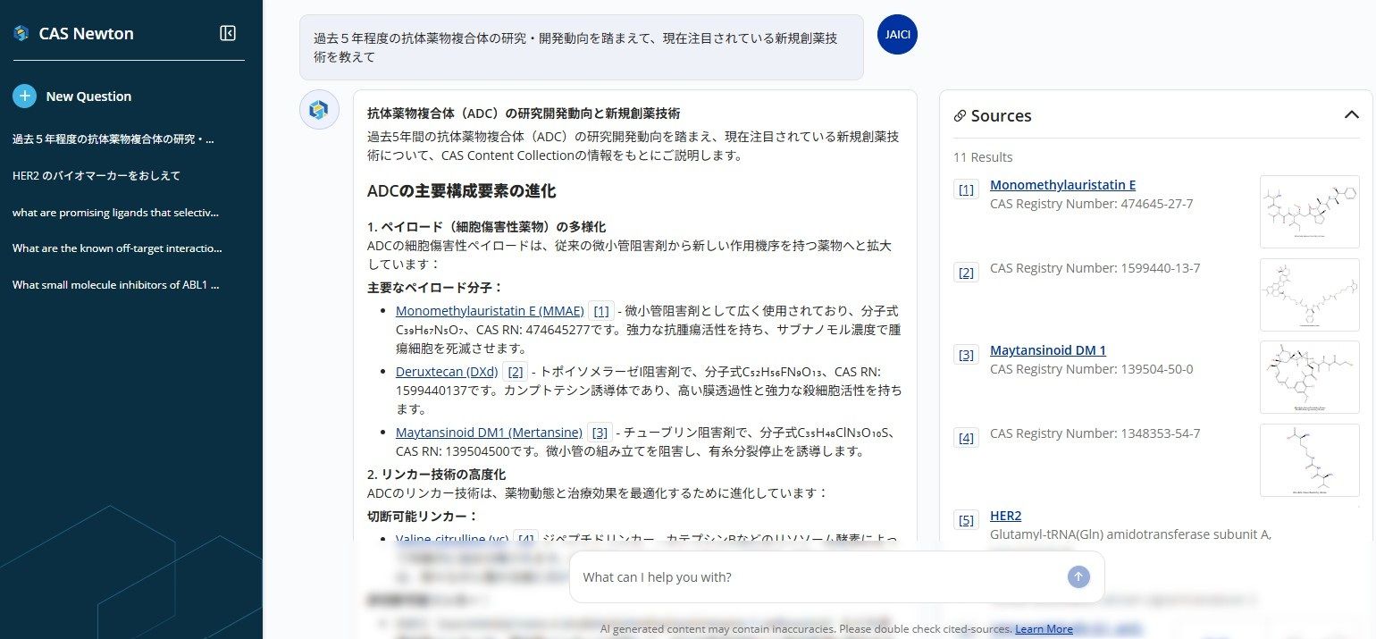Click the Sources link icon

(x=961, y=116)
